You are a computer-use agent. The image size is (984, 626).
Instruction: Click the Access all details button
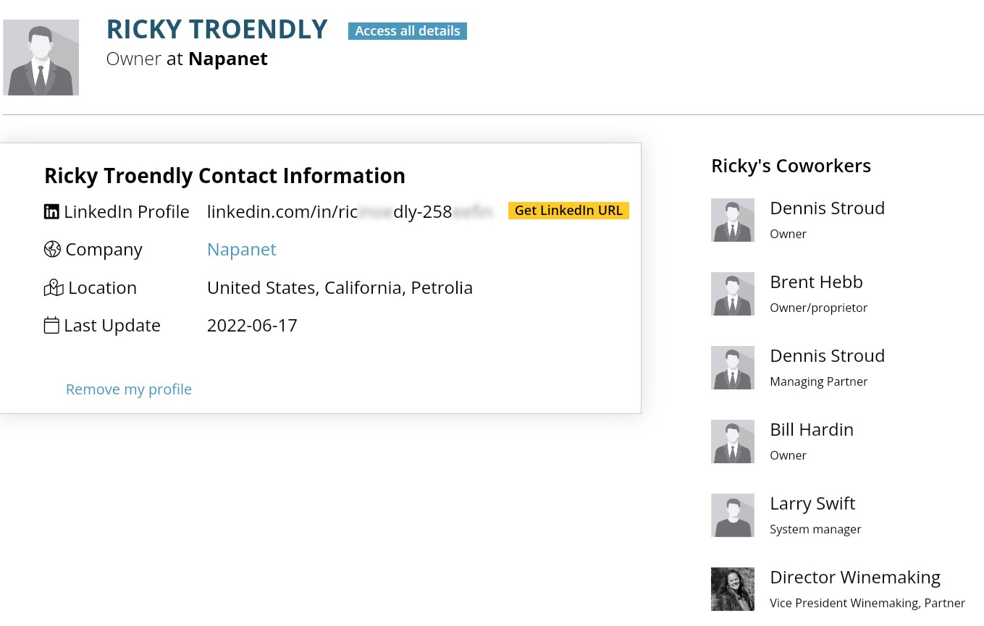point(408,31)
